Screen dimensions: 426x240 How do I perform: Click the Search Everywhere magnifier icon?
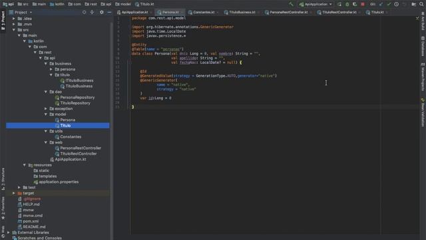421,4
